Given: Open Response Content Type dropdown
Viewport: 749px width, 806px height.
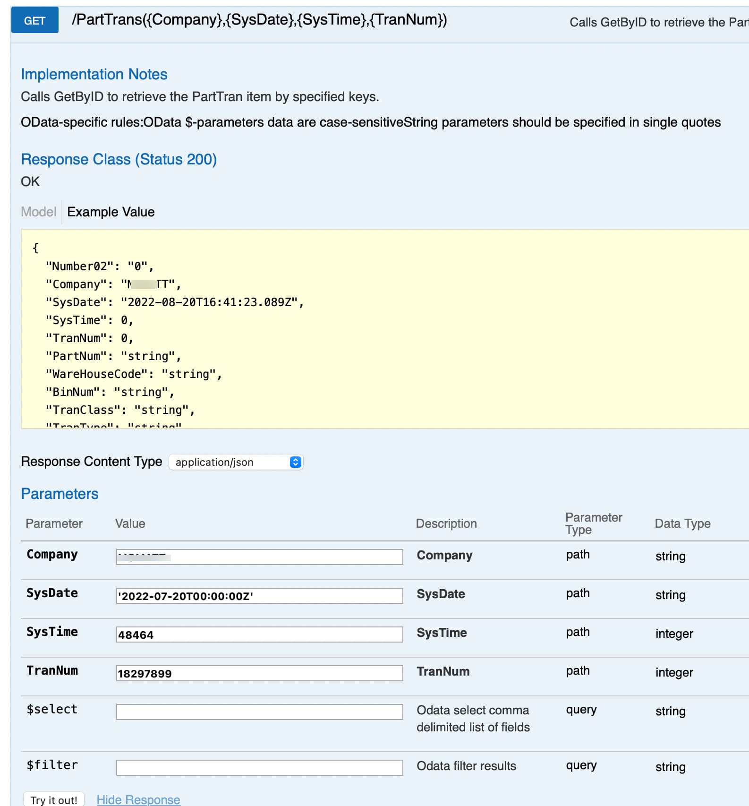Looking at the screenshot, I should (x=236, y=462).
